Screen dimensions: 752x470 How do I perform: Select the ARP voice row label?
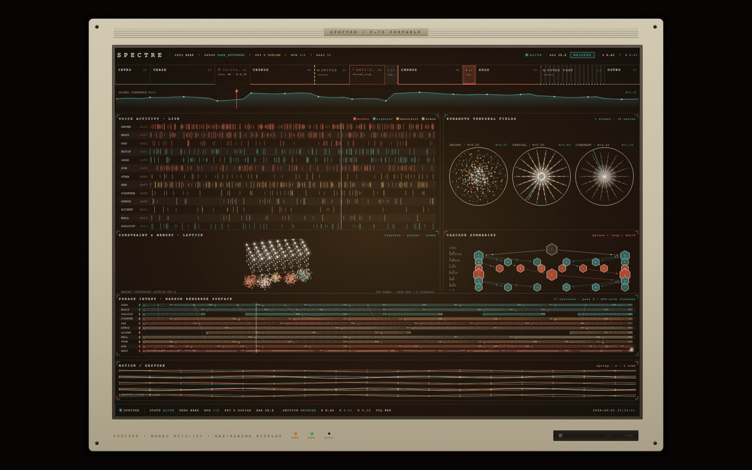(x=124, y=185)
